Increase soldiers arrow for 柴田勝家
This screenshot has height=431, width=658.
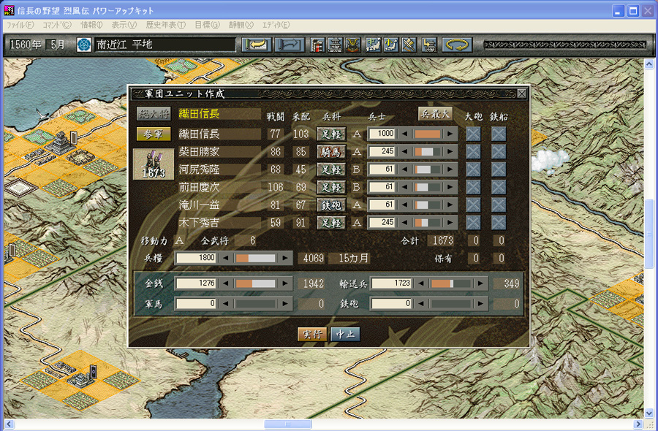tap(450, 152)
